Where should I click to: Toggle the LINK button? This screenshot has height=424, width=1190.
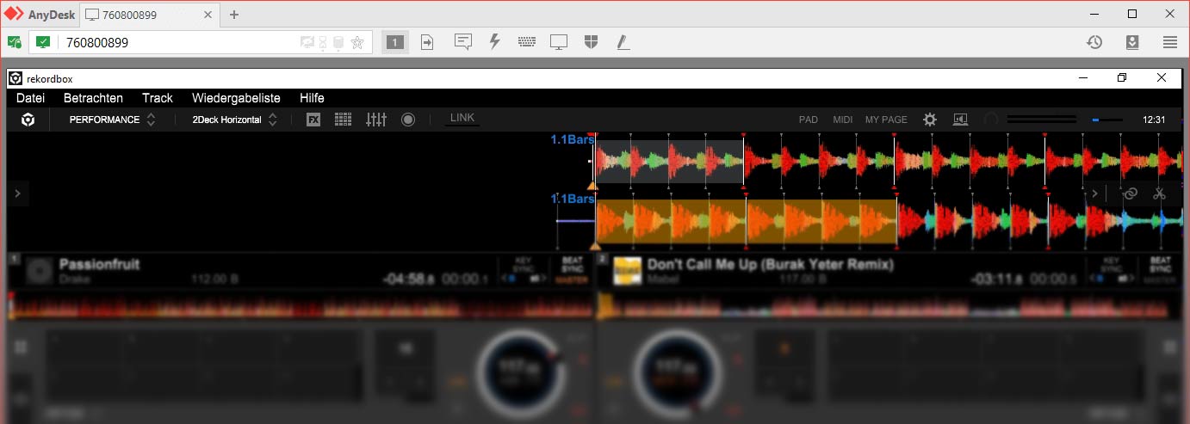[x=462, y=119]
